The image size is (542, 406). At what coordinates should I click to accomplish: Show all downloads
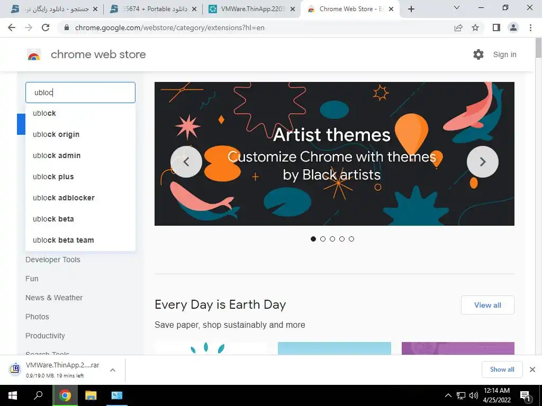pos(502,370)
